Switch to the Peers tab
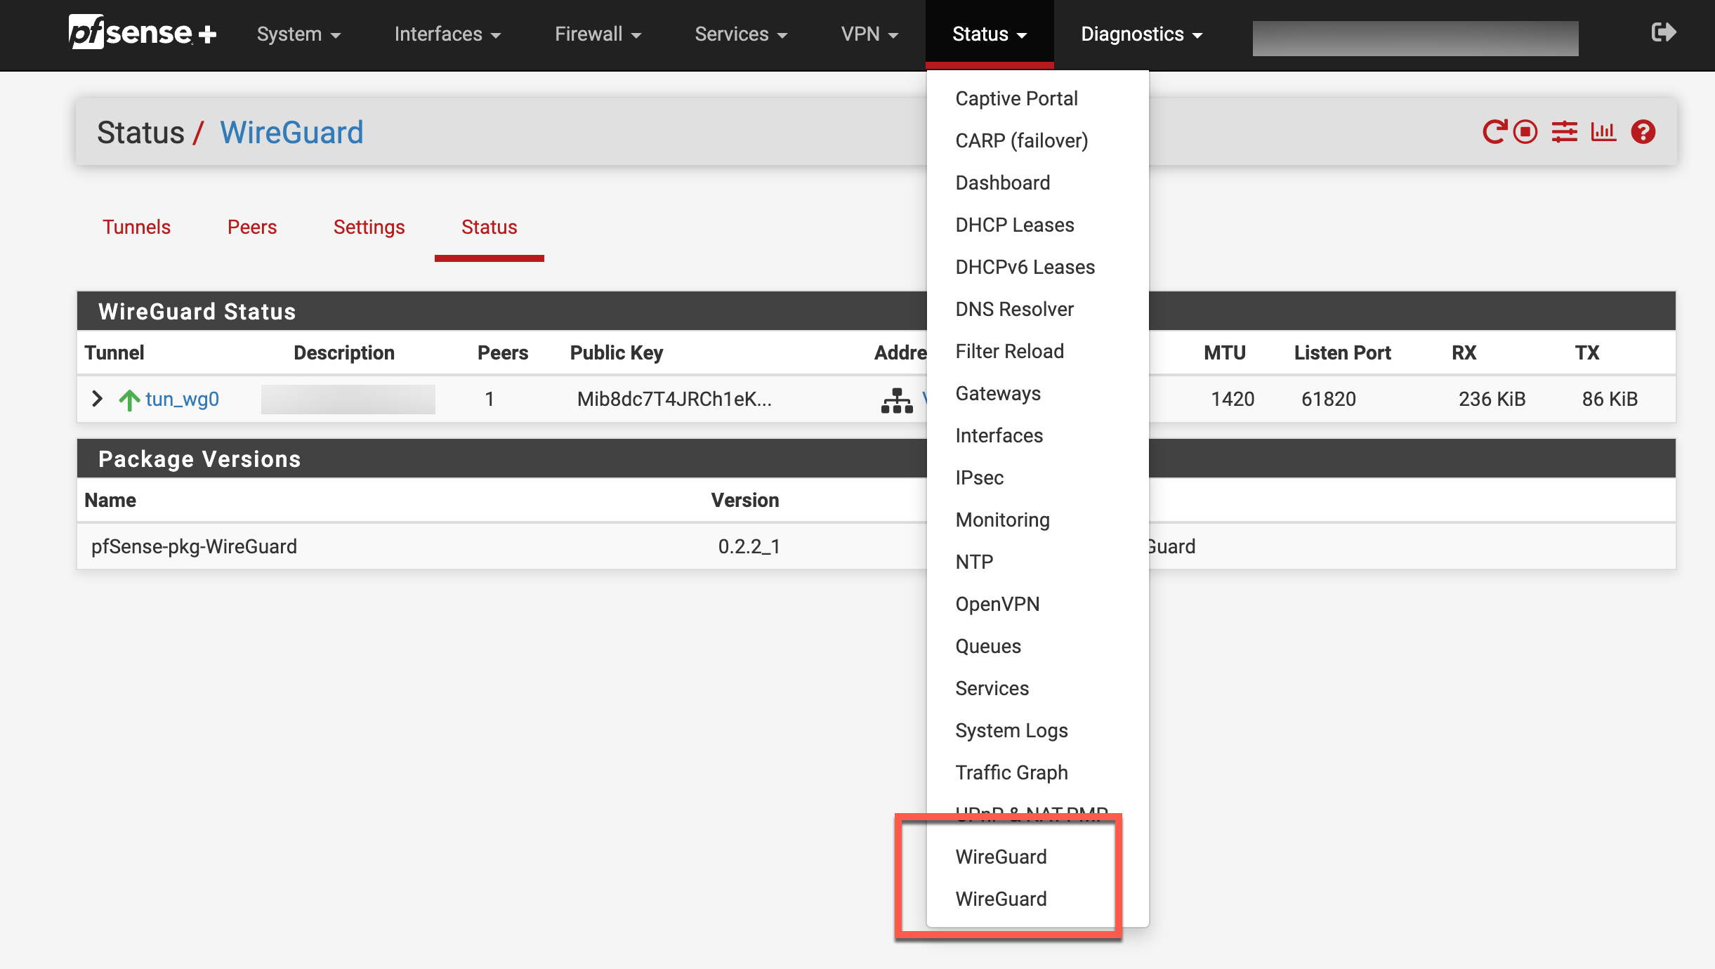The width and height of the screenshot is (1715, 969). click(x=252, y=228)
